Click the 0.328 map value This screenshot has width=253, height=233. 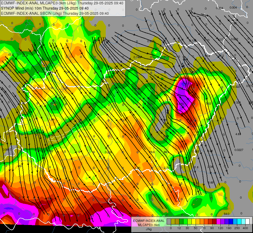tap(237, 103)
